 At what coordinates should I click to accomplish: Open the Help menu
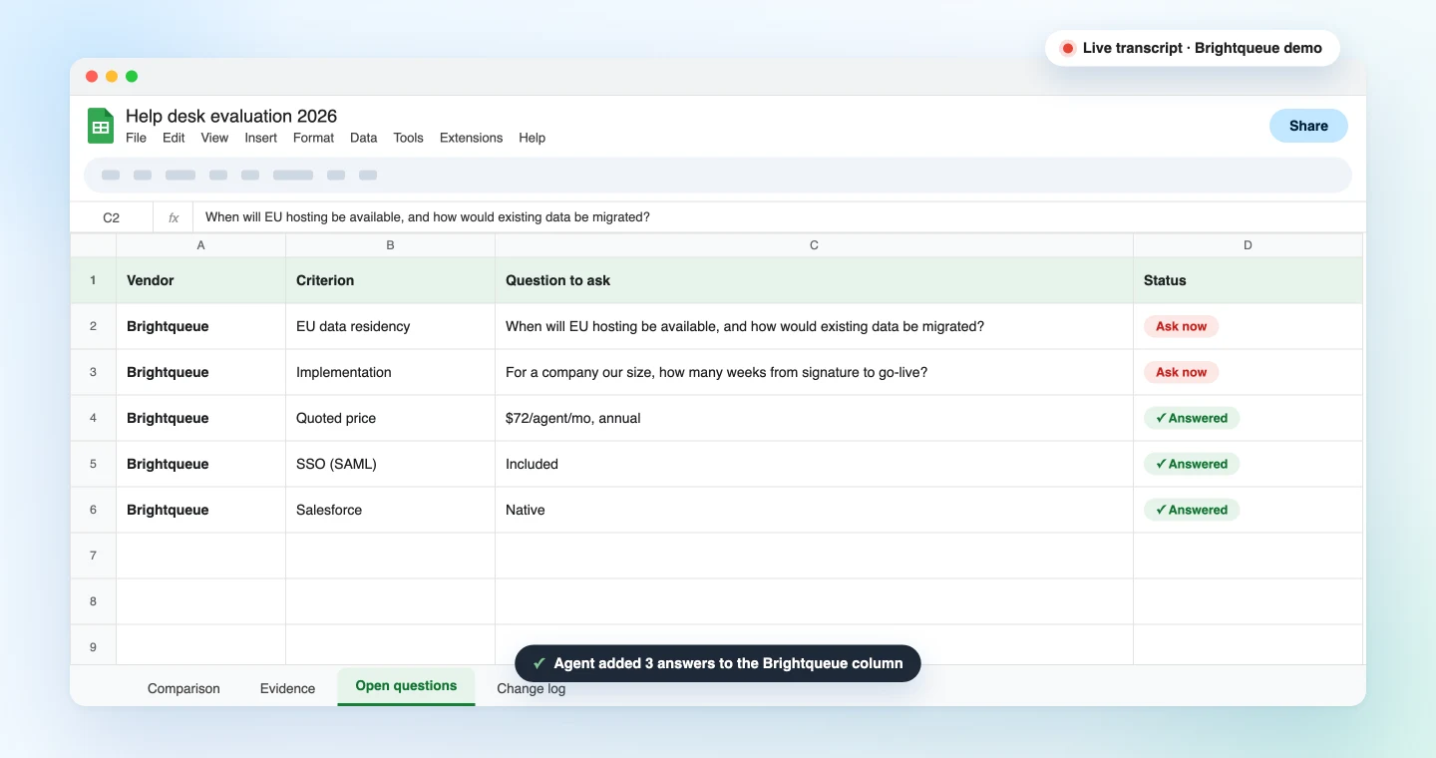[532, 138]
